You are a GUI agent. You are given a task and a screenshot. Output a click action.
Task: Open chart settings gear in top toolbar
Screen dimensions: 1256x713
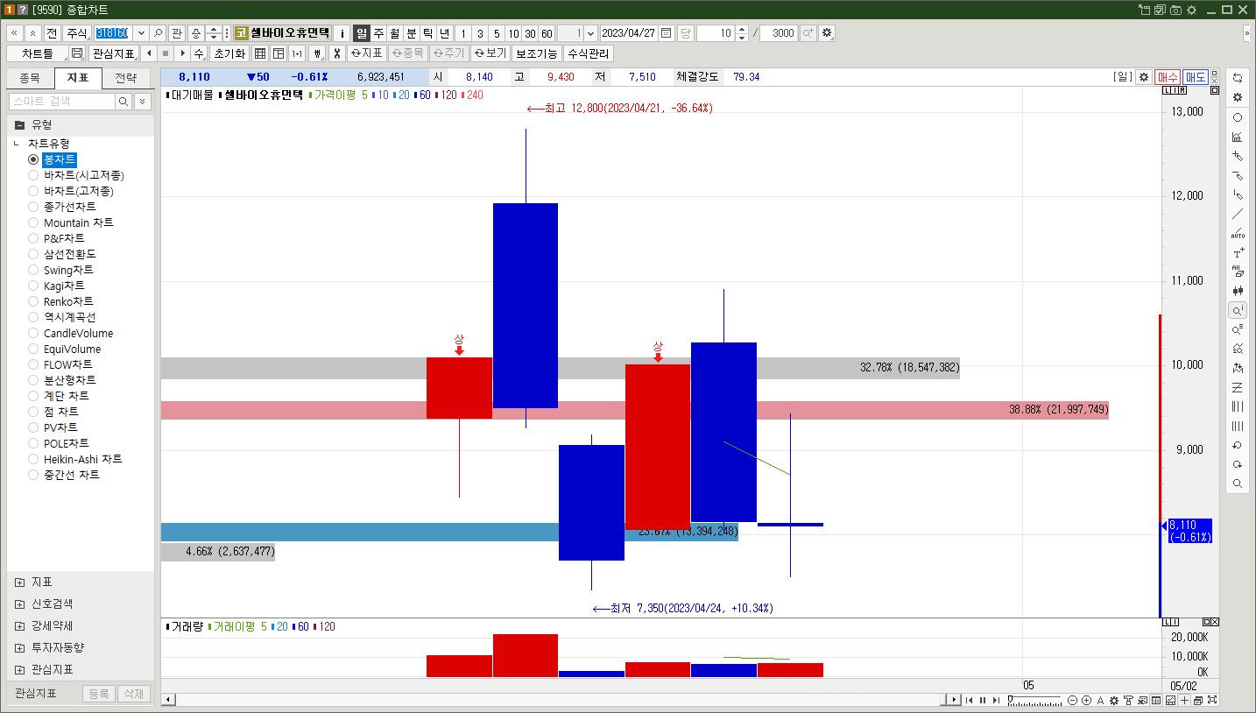click(827, 33)
